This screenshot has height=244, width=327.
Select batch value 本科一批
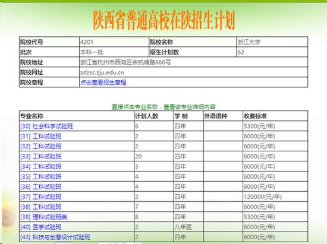pyautogui.click(x=92, y=52)
